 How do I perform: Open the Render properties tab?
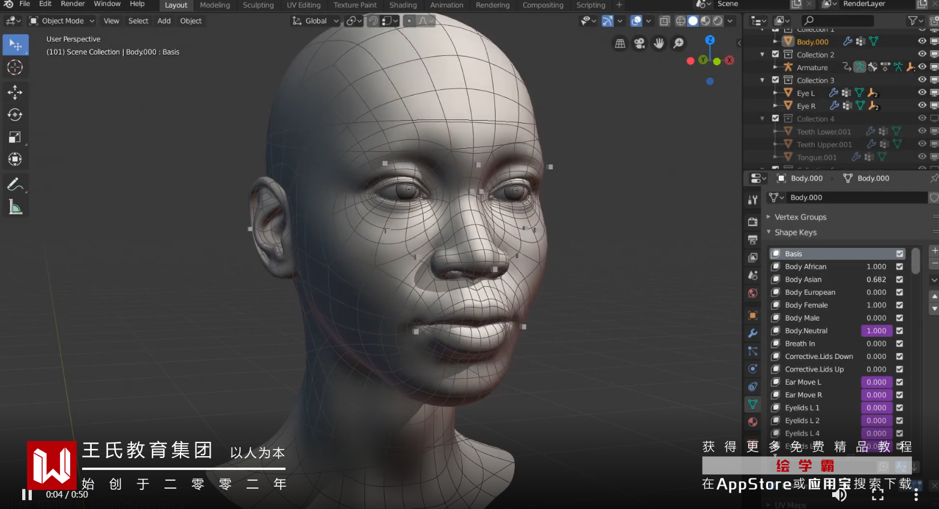pos(752,221)
